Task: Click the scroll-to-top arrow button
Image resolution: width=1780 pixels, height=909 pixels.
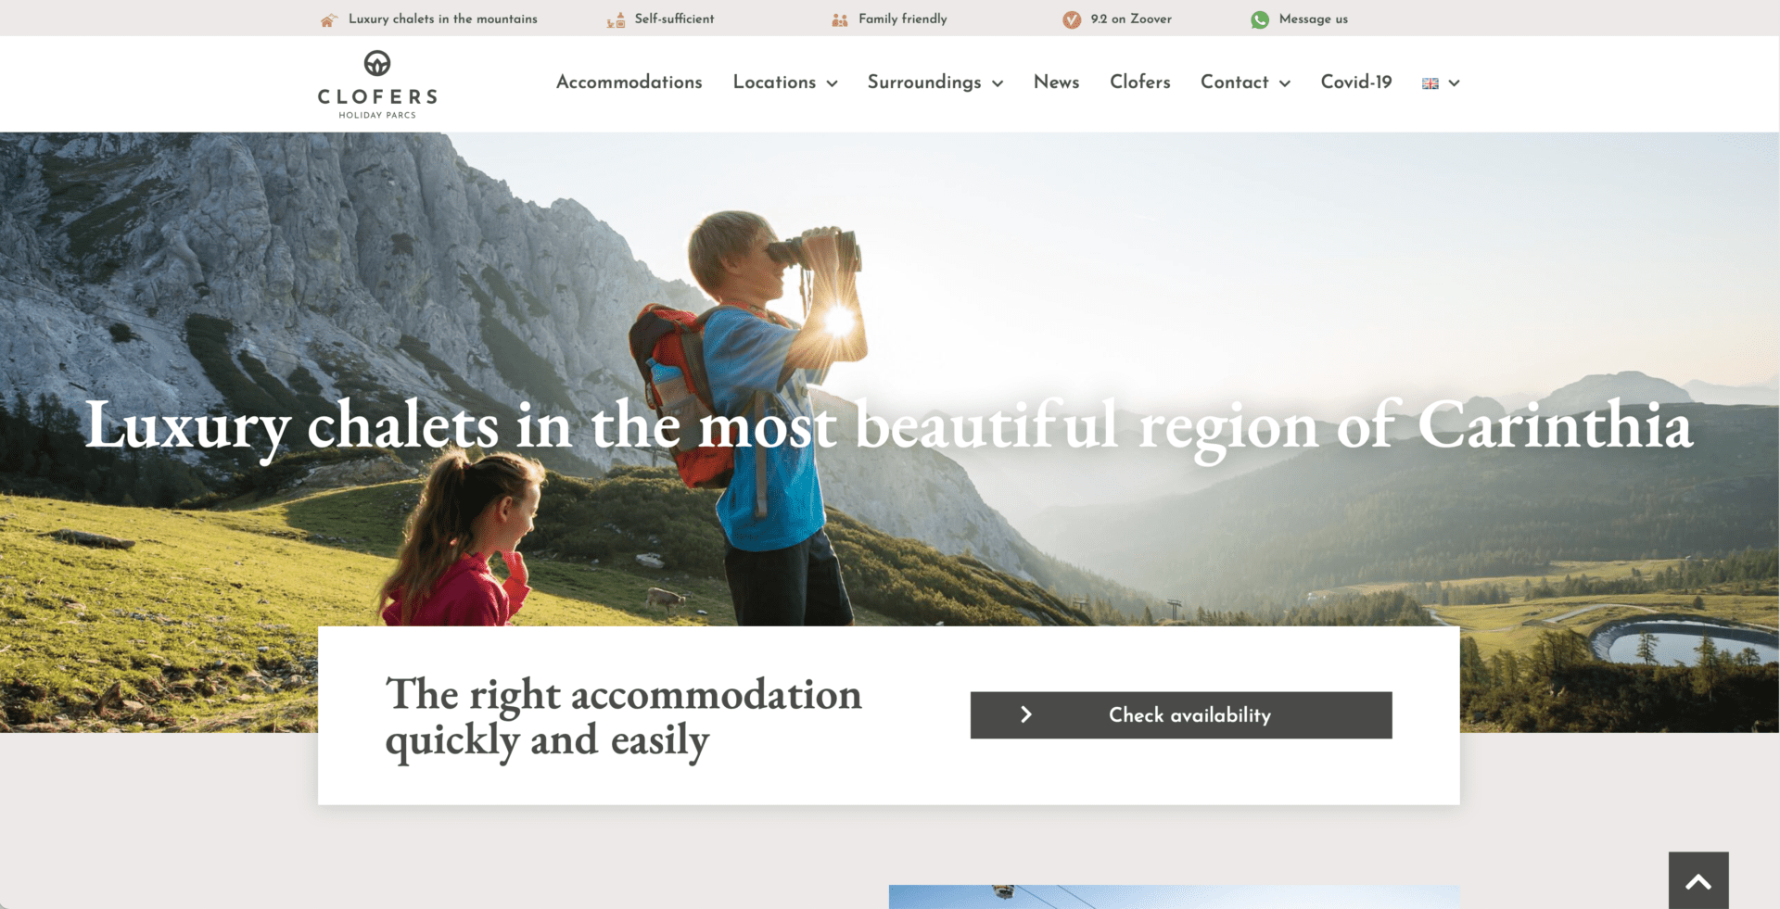Action: pos(1698,880)
